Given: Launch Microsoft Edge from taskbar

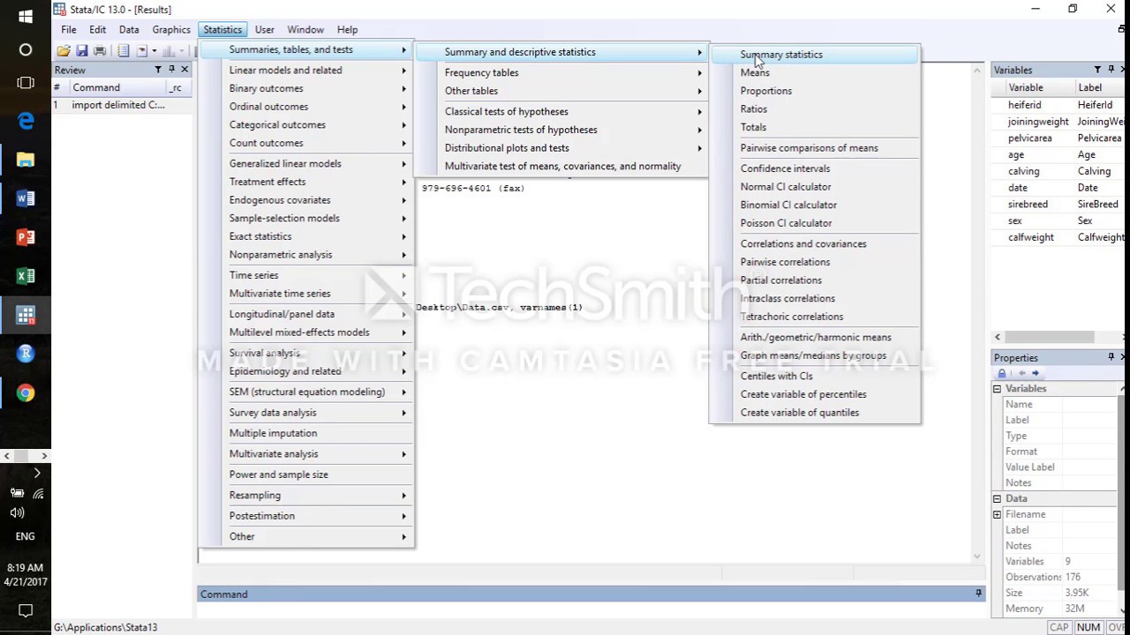Looking at the screenshot, I should tap(26, 121).
